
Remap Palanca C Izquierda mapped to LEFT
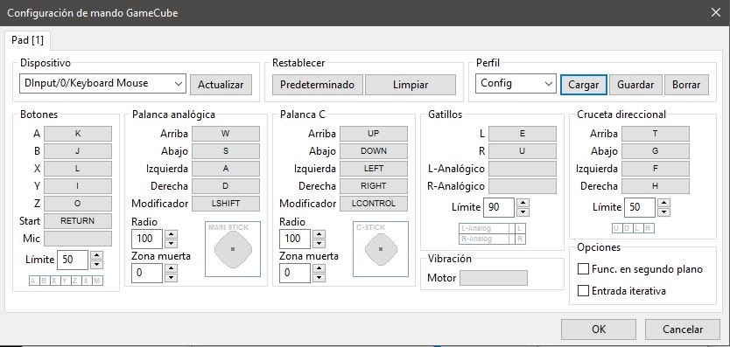point(374,169)
